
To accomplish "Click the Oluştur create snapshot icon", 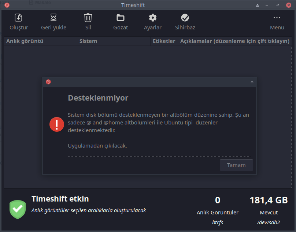I will [x=18, y=18].
